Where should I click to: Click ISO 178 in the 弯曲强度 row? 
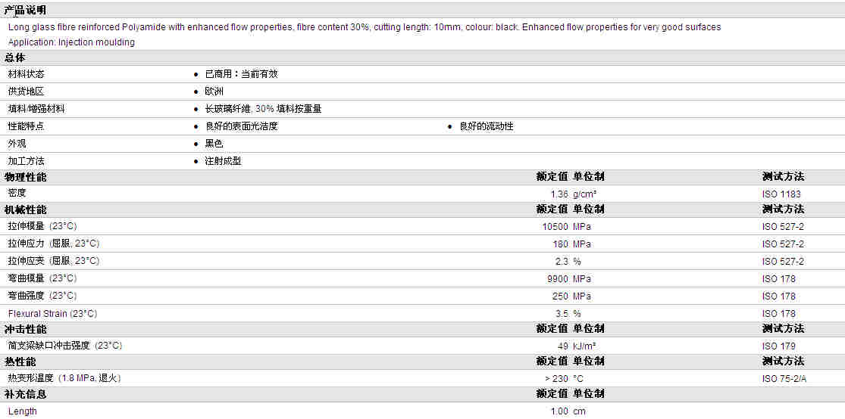click(x=779, y=296)
